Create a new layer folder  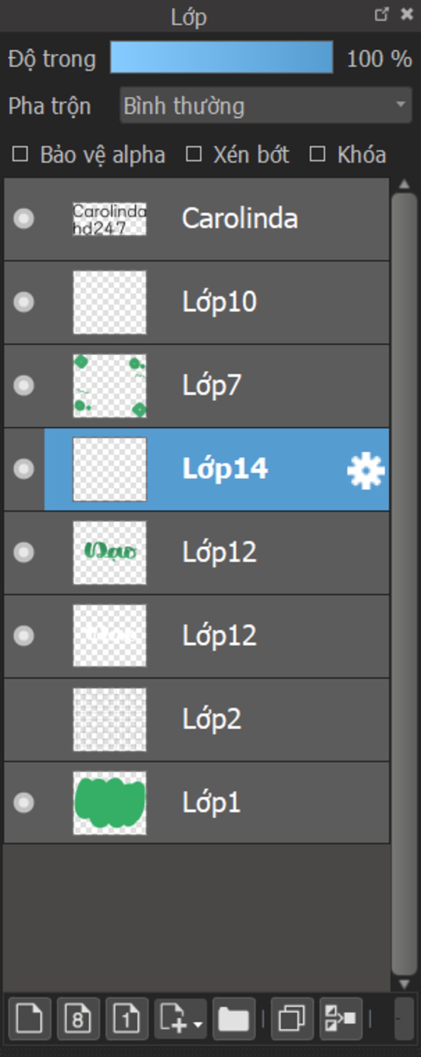tap(234, 1018)
